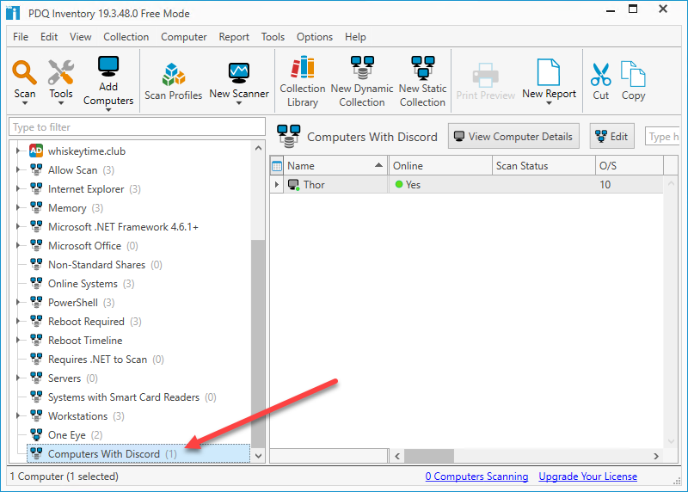Click the One Eye collection icon

tap(36, 434)
